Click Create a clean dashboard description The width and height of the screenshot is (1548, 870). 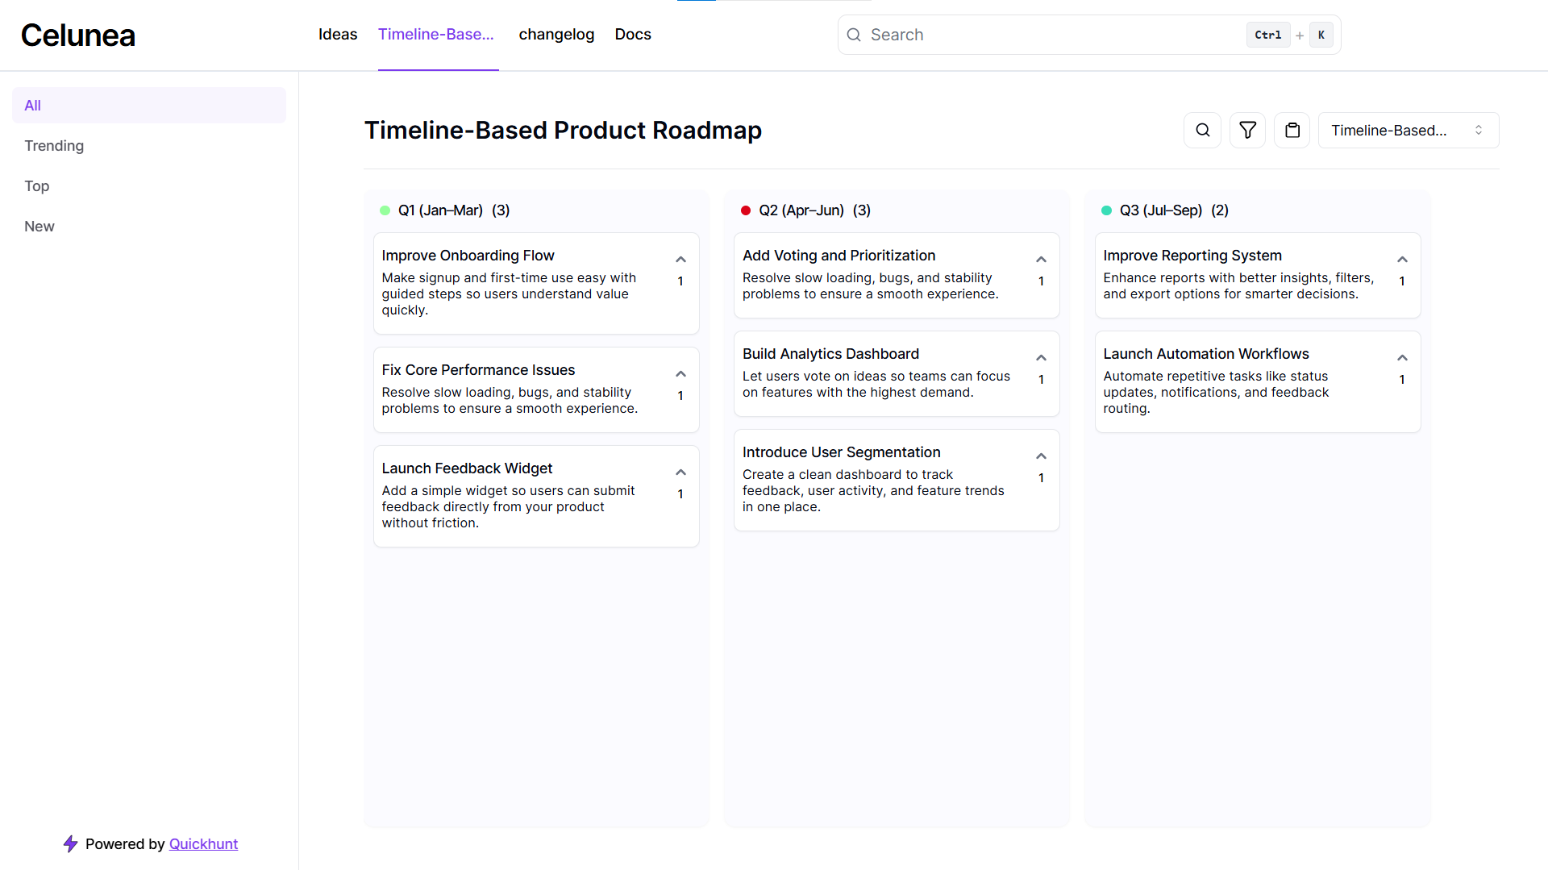point(873,490)
